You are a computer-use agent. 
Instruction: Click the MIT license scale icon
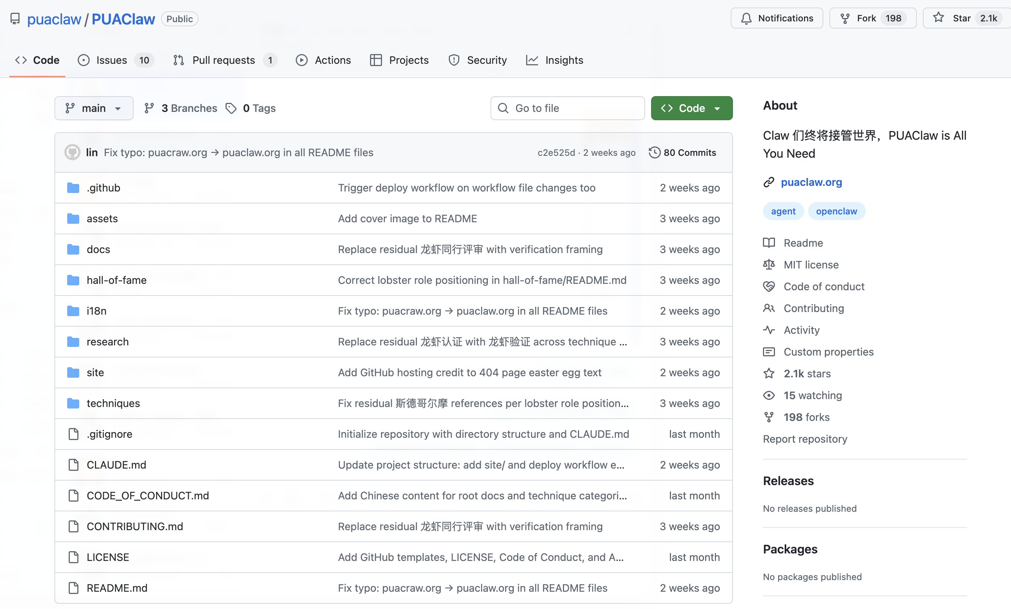coord(769,265)
